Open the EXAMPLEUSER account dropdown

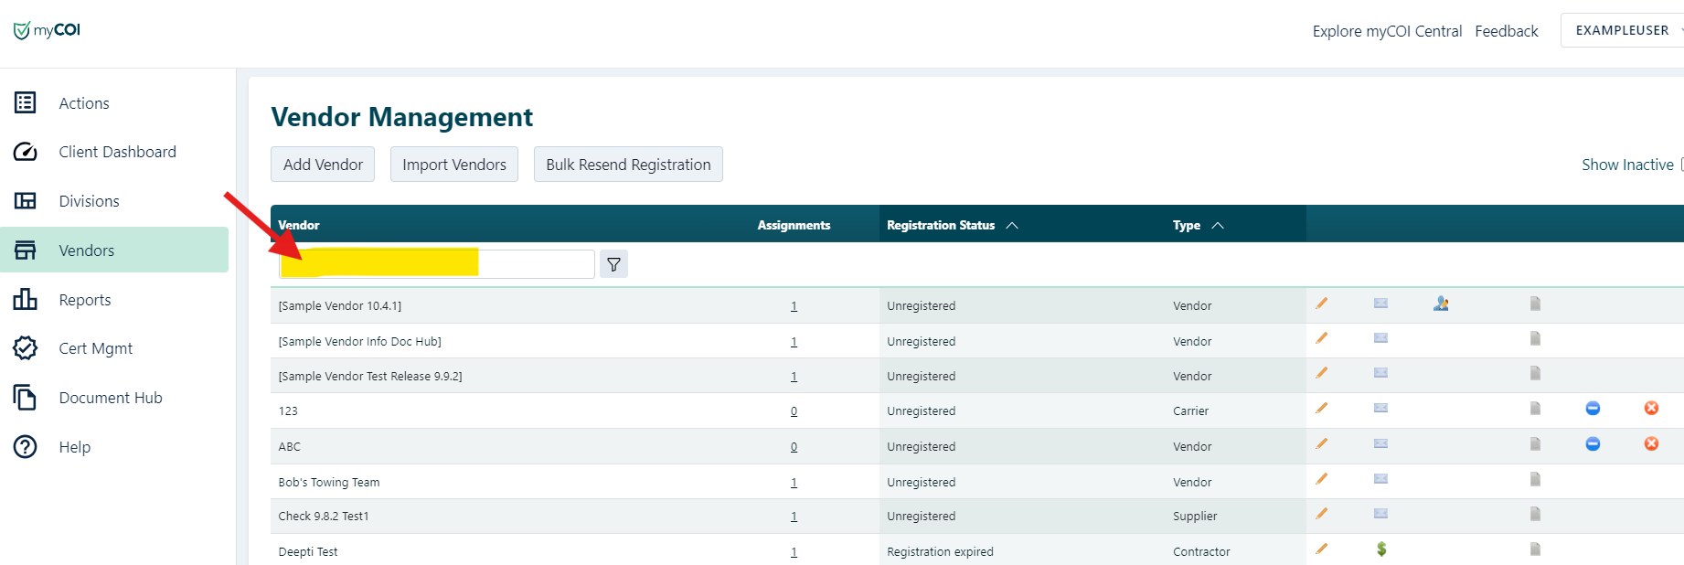click(x=1624, y=30)
